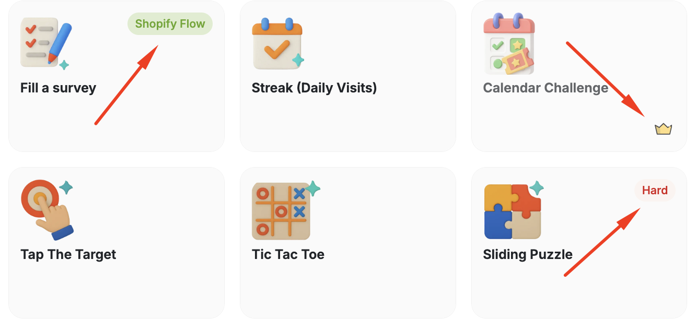This screenshot has width=696, height=330.
Task: Select the Sliding Puzzle jigsaw icon
Action: coord(512,210)
